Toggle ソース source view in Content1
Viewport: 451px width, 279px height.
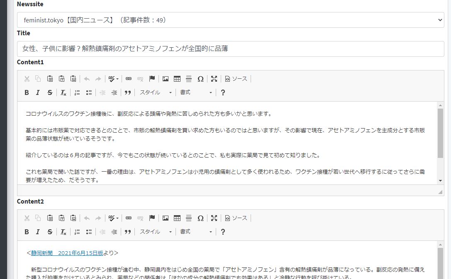[236, 79]
